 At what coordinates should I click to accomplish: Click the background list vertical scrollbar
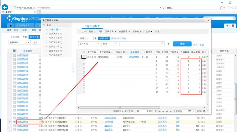click(235, 99)
